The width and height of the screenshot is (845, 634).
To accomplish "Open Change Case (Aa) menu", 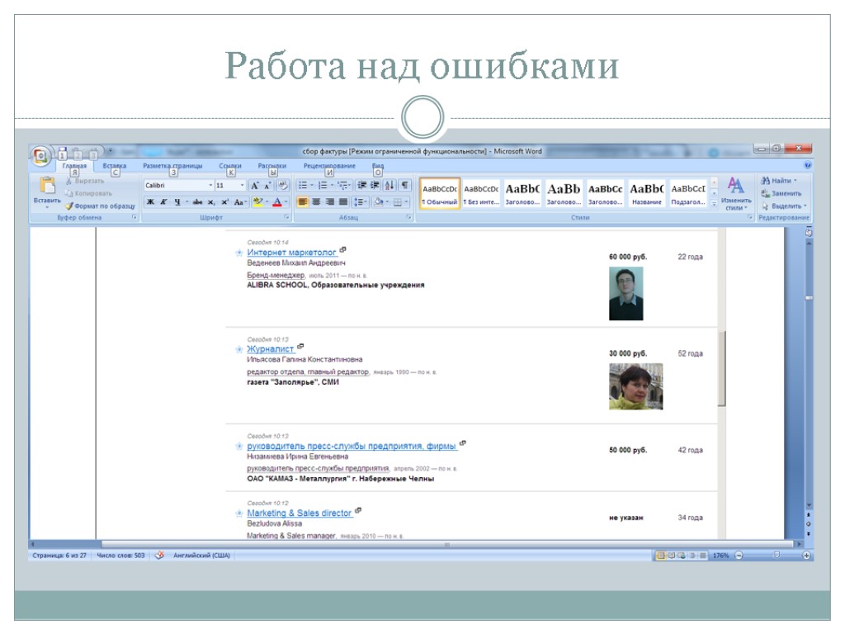I will (239, 202).
